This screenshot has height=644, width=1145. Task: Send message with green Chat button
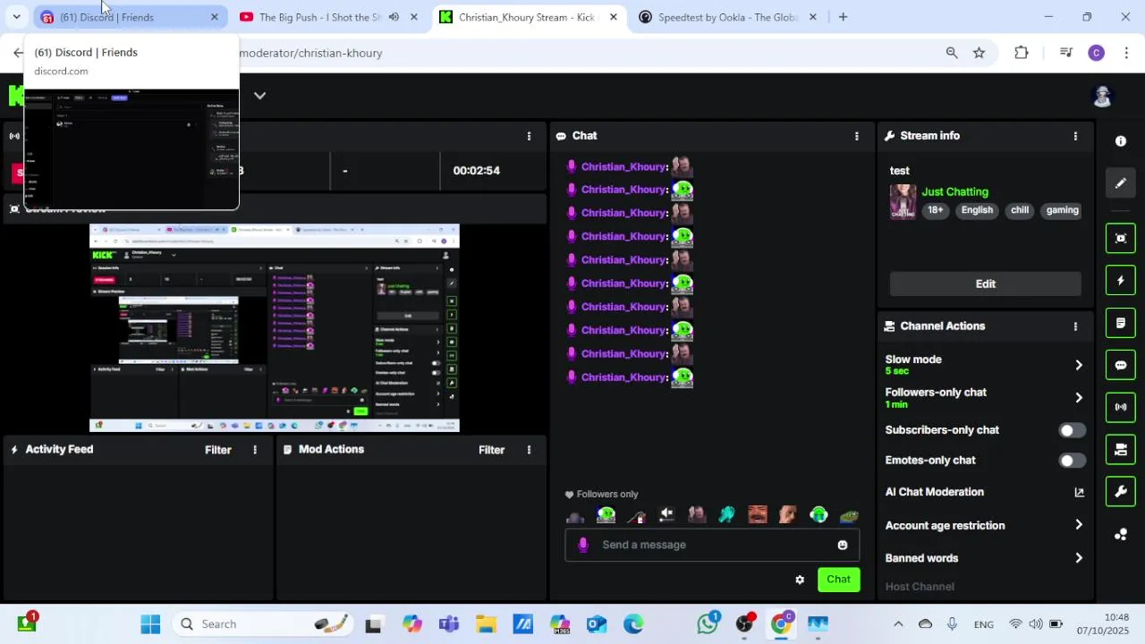pyautogui.click(x=838, y=580)
